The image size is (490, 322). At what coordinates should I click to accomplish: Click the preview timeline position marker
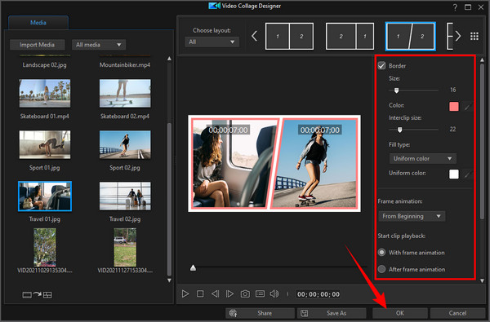click(193, 267)
